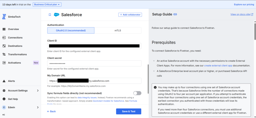Screen dimensions: 256x118
Task: Click the bookmark icon beside Salesforce
Action: click(x=50, y=15)
